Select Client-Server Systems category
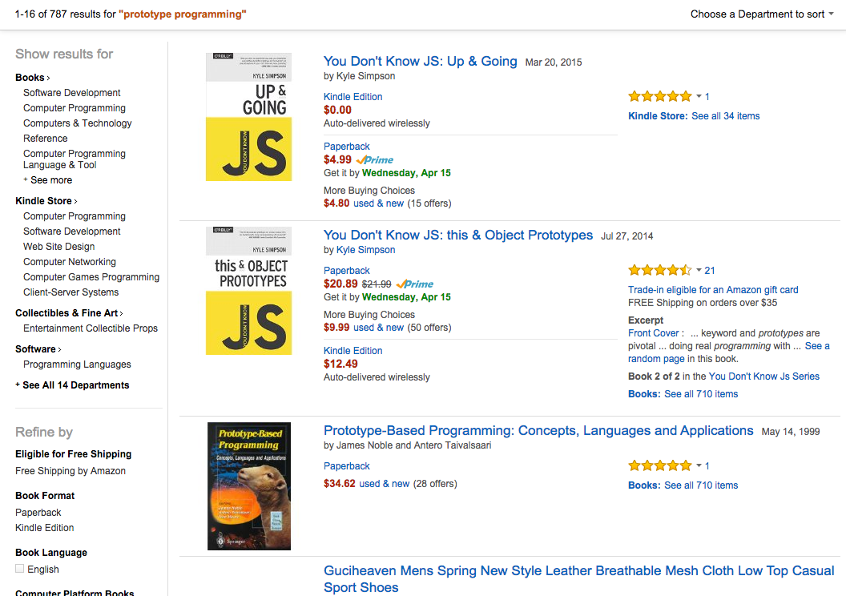This screenshot has height=596, width=846. 70,292
